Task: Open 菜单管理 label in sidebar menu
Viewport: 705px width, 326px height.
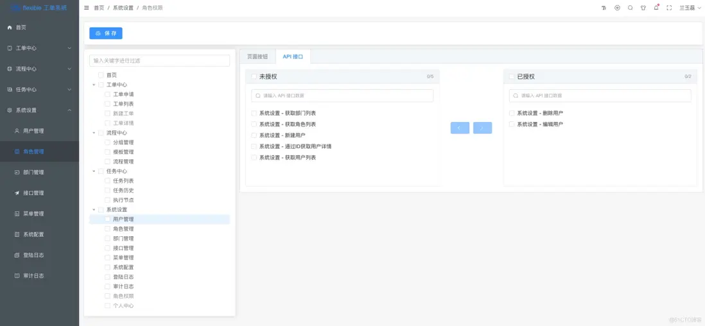Action: coord(34,214)
